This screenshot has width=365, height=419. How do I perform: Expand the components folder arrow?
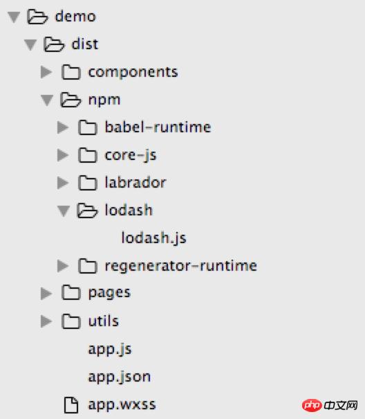point(46,72)
